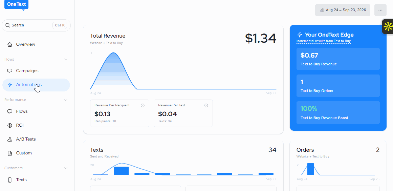Click the Revenue Per Recipient card
This screenshot has height=191, width=393.
click(x=119, y=113)
